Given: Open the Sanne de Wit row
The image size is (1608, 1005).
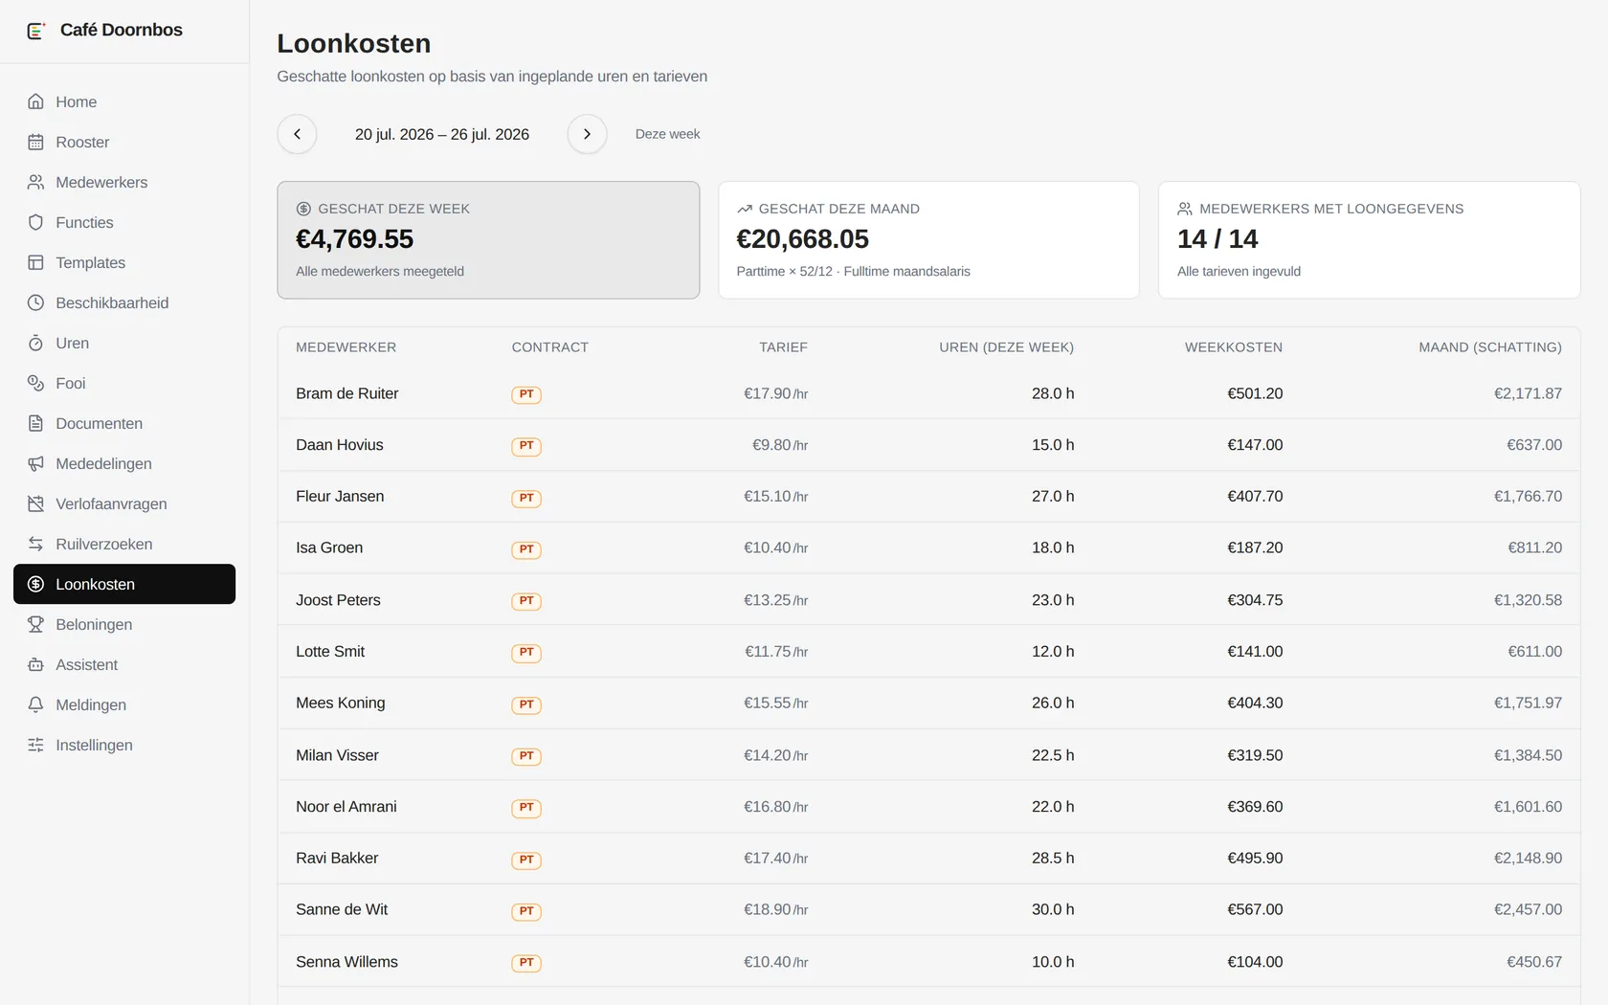Looking at the screenshot, I should click(x=928, y=909).
